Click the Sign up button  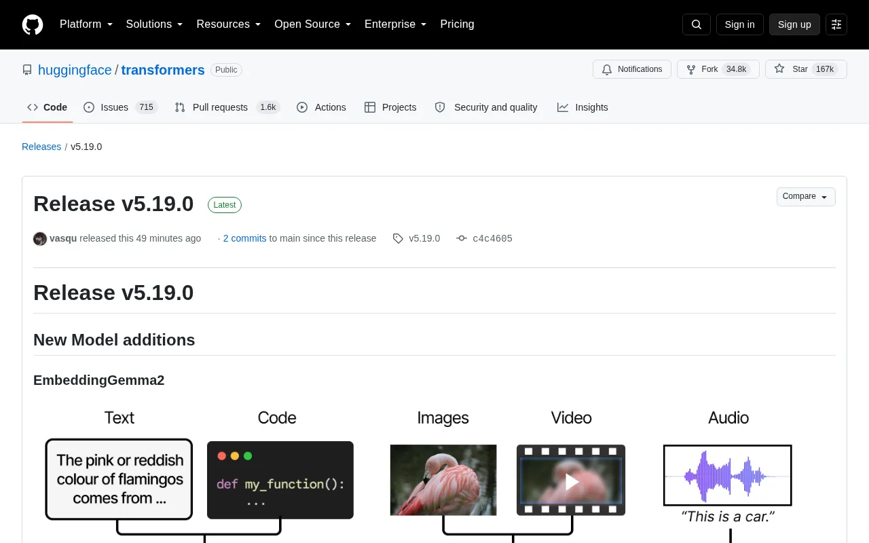tap(794, 24)
